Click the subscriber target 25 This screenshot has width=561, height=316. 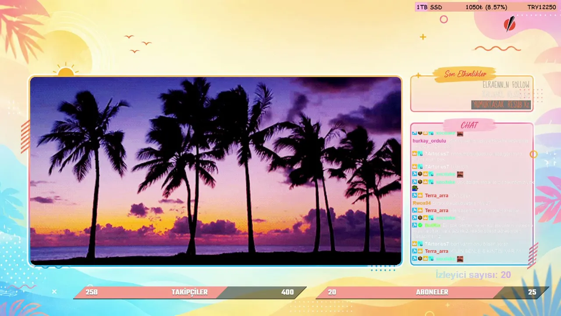tap(532, 292)
